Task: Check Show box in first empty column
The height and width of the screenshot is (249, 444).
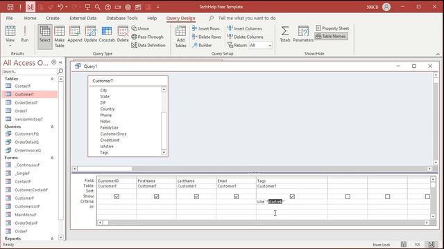Action: [x=348, y=196]
